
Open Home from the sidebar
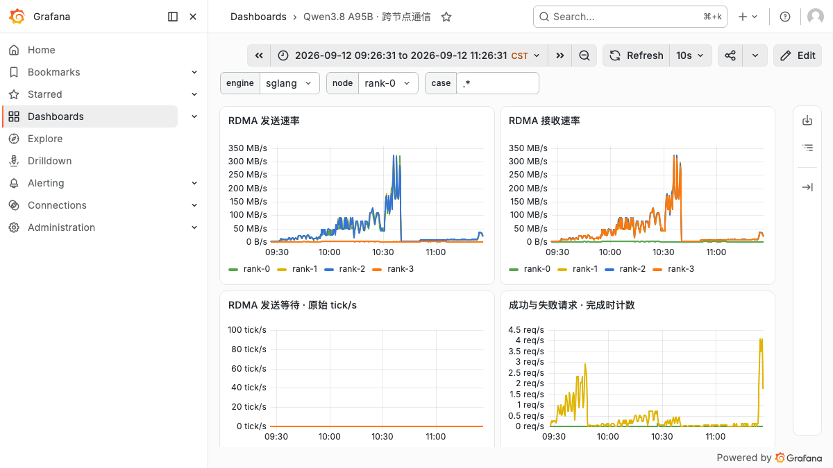[42, 50]
